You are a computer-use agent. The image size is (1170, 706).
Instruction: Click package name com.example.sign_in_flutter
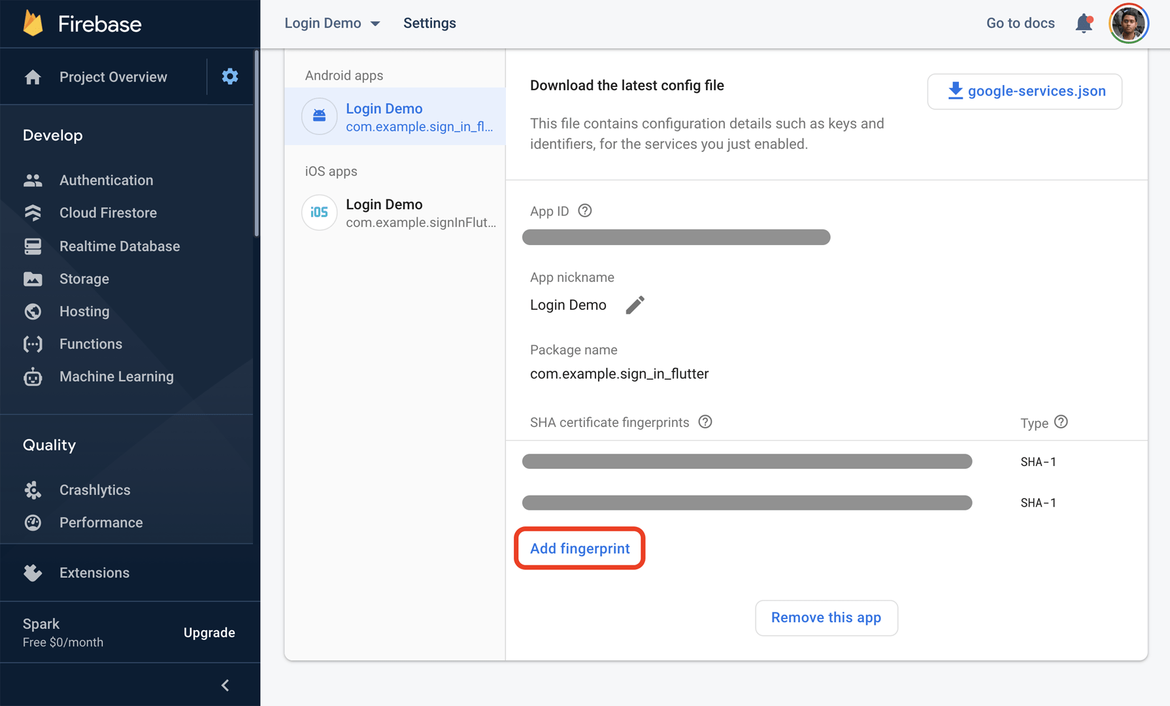619,374
